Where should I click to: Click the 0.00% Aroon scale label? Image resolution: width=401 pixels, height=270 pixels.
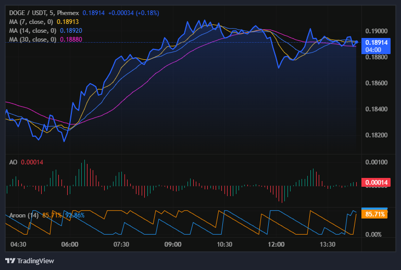tap(375, 235)
